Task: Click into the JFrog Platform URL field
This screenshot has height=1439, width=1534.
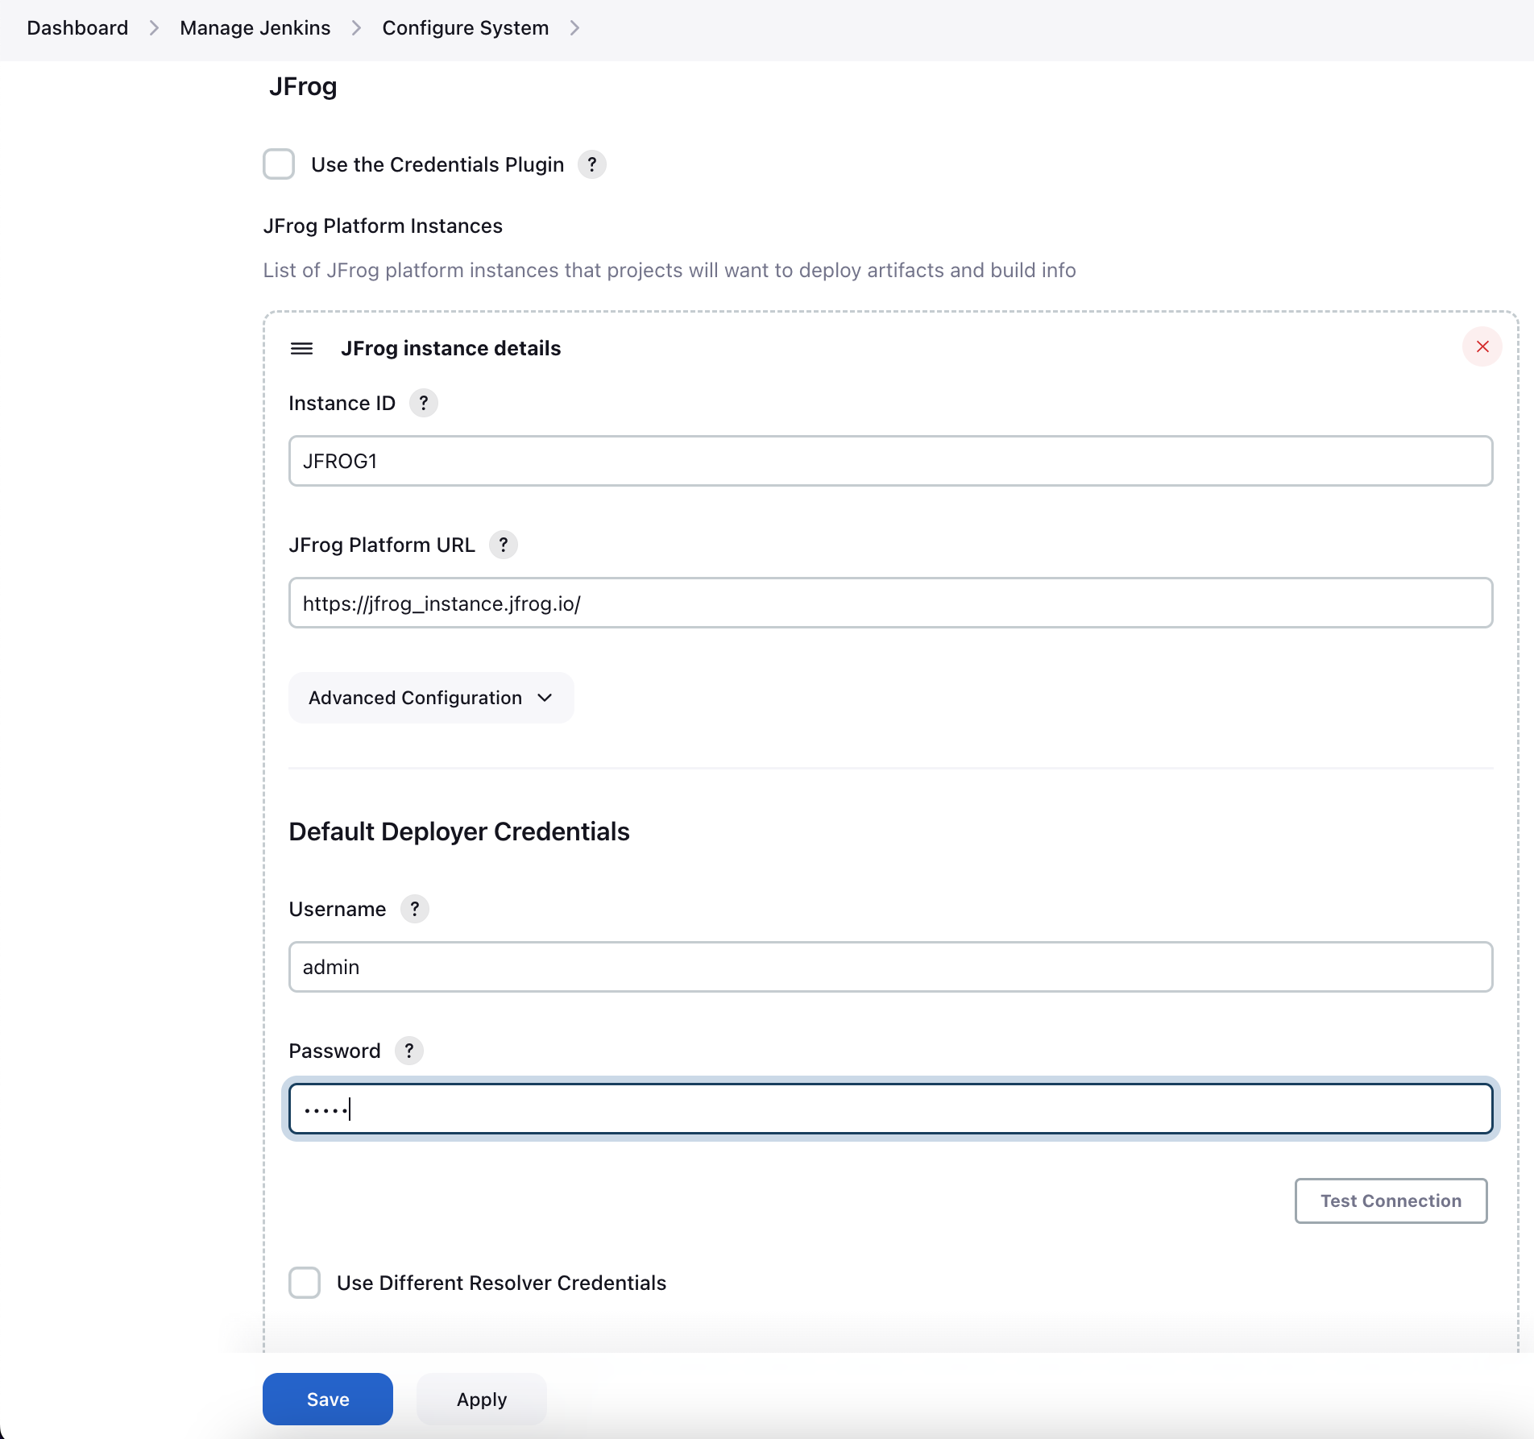Action: tap(890, 603)
